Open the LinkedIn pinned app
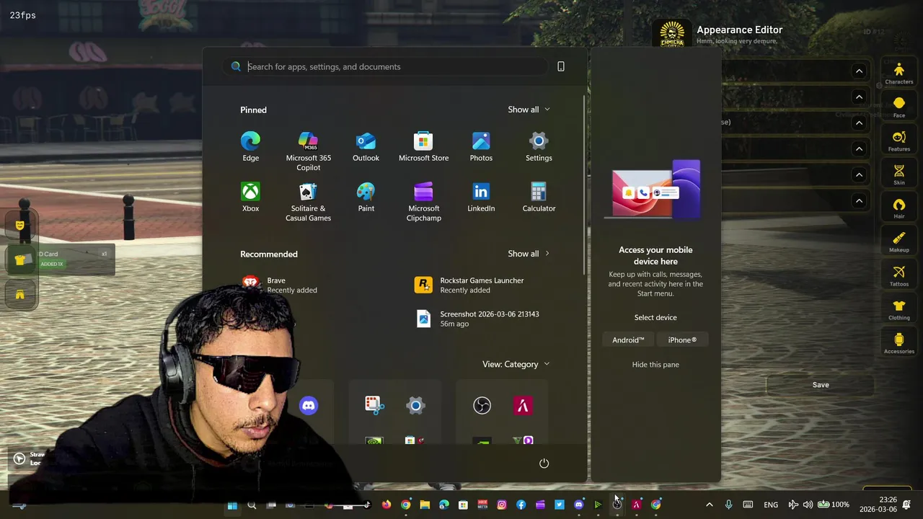The height and width of the screenshot is (519, 923). [x=481, y=197]
